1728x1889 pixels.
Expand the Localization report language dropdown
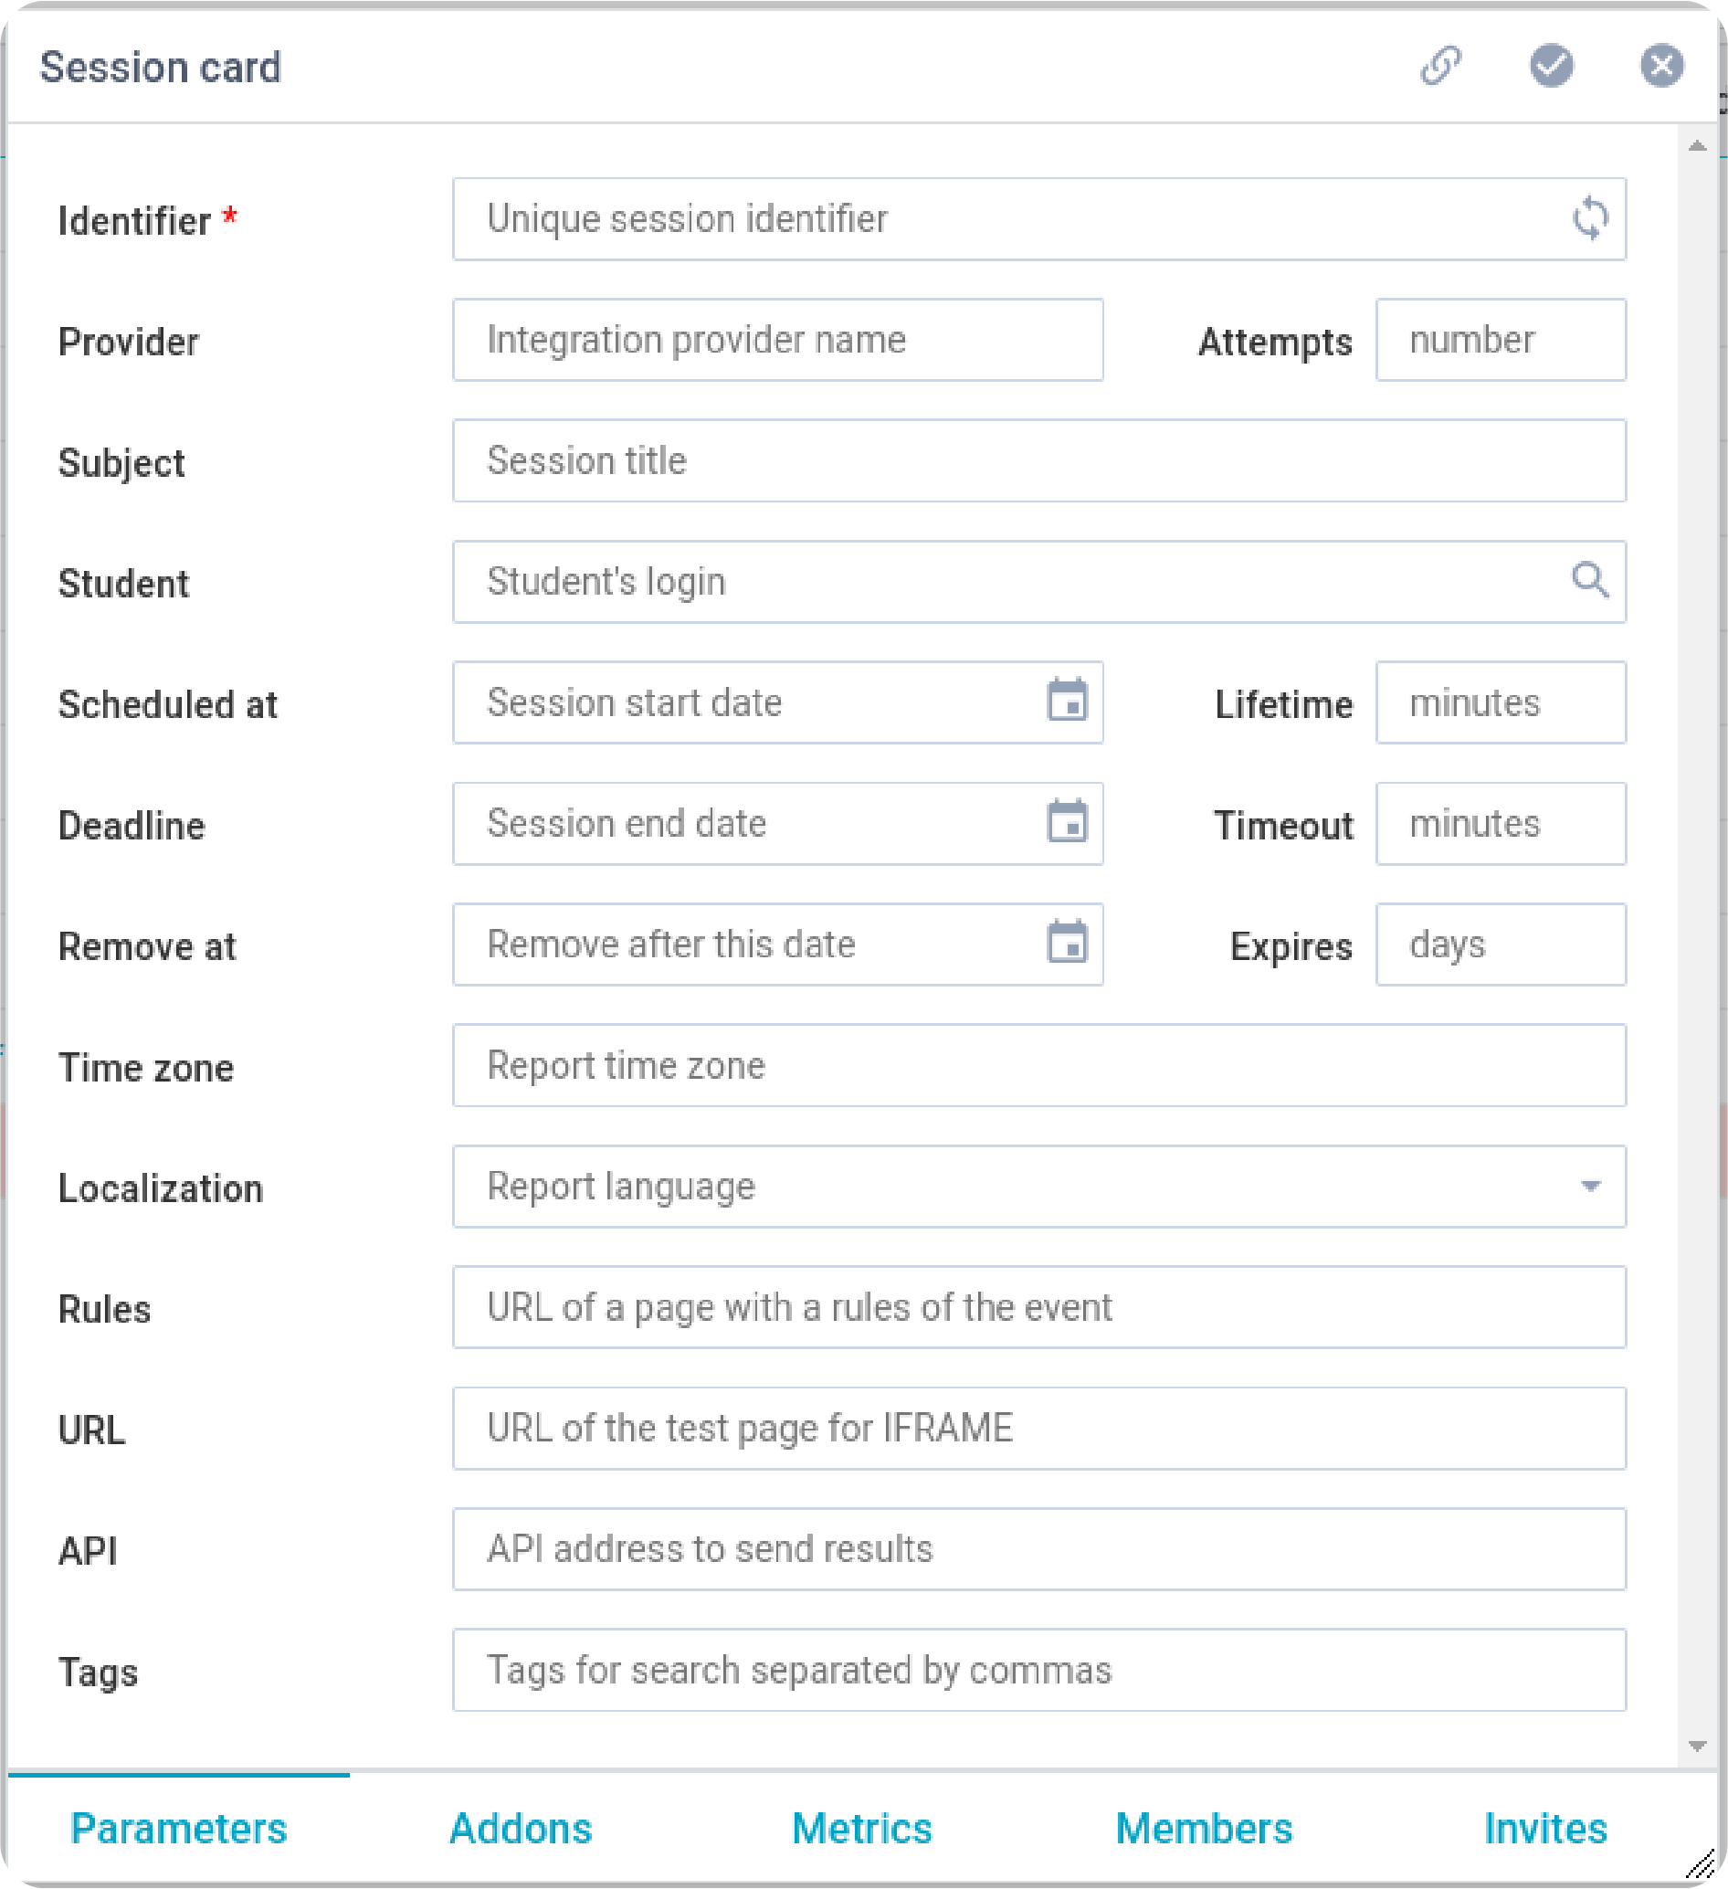[1589, 1187]
